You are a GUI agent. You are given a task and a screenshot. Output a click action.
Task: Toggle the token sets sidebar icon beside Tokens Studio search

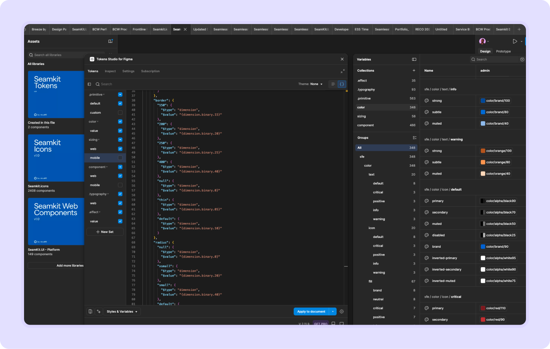pos(89,84)
